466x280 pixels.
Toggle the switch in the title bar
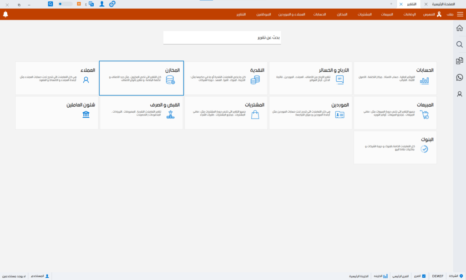65,4
